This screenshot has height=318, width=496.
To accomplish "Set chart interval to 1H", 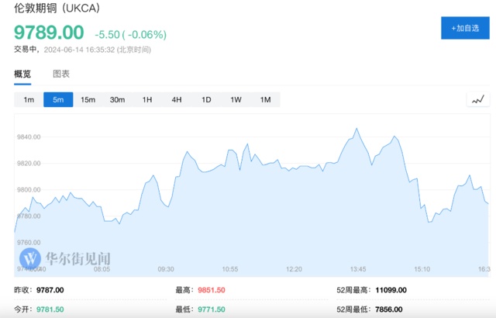I will 146,99.
